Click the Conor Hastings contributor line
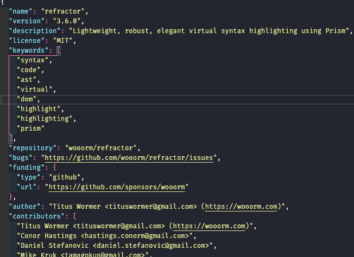The height and width of the screenshot is (257, 354). [106, 235]
